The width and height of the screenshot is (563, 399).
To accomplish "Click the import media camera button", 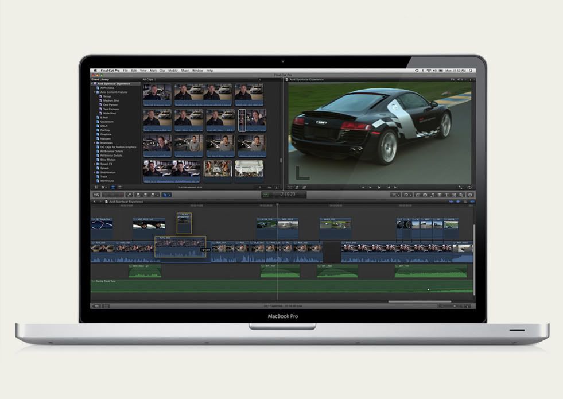I will tap(96, 195).
